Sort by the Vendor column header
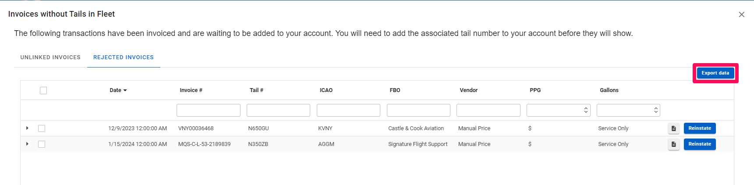 [x=468, y=90]
